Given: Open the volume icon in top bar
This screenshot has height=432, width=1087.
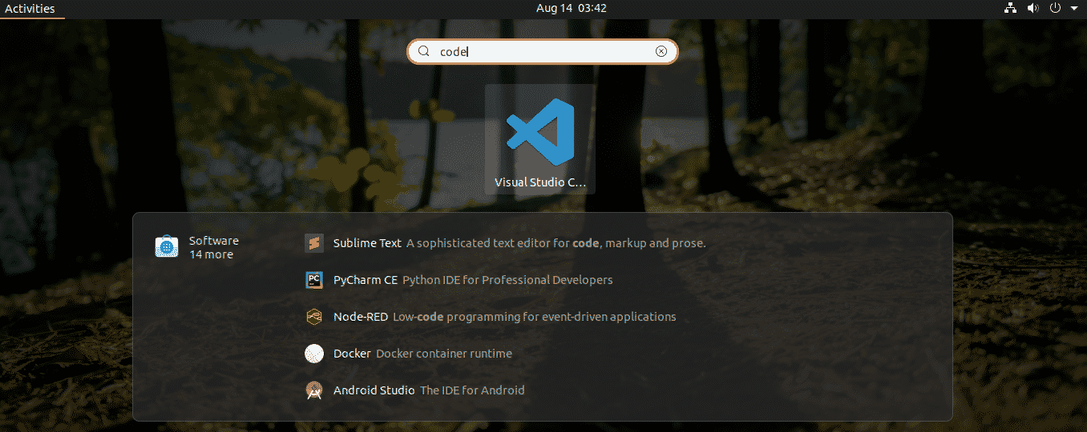Looking at the screenshot, I should (x=1032, y=9).
